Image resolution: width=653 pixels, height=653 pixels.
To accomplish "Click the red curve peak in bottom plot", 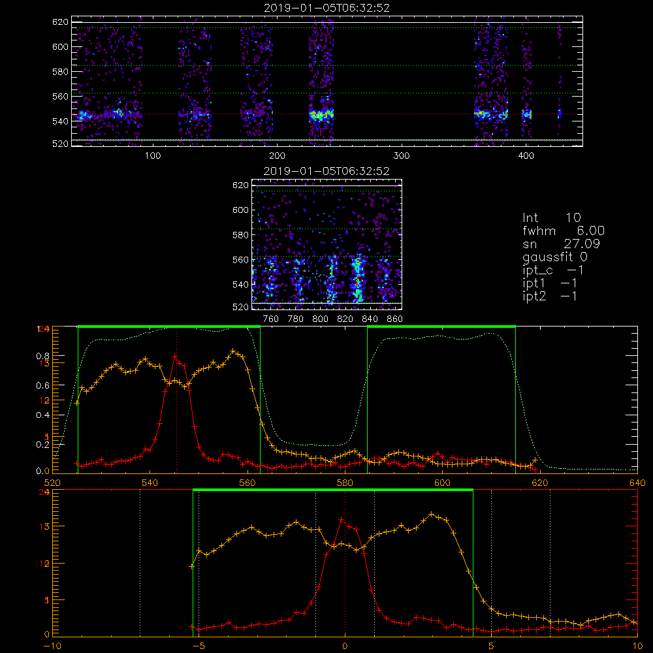I will pos(342,519).
